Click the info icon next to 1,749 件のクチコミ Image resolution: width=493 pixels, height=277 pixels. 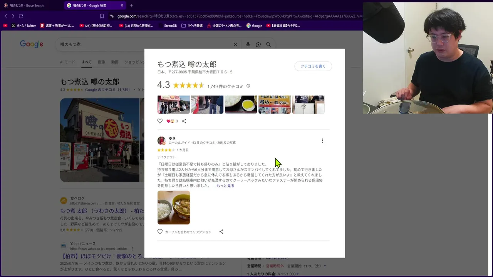(x=248, y=86)
